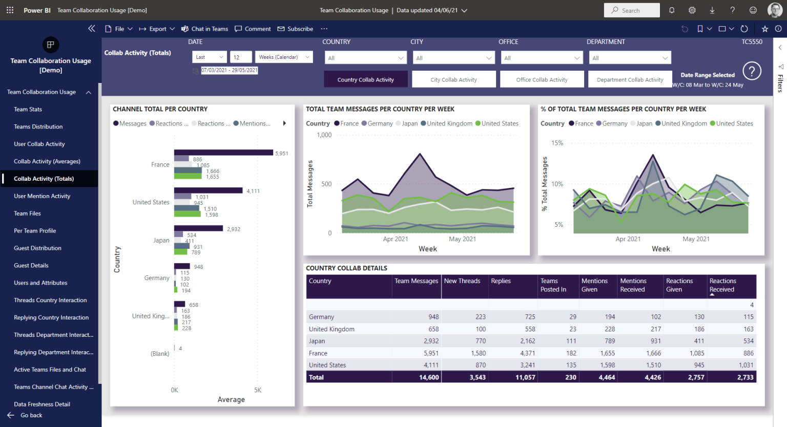Go to the Team Stats page

tap(28, 109)
